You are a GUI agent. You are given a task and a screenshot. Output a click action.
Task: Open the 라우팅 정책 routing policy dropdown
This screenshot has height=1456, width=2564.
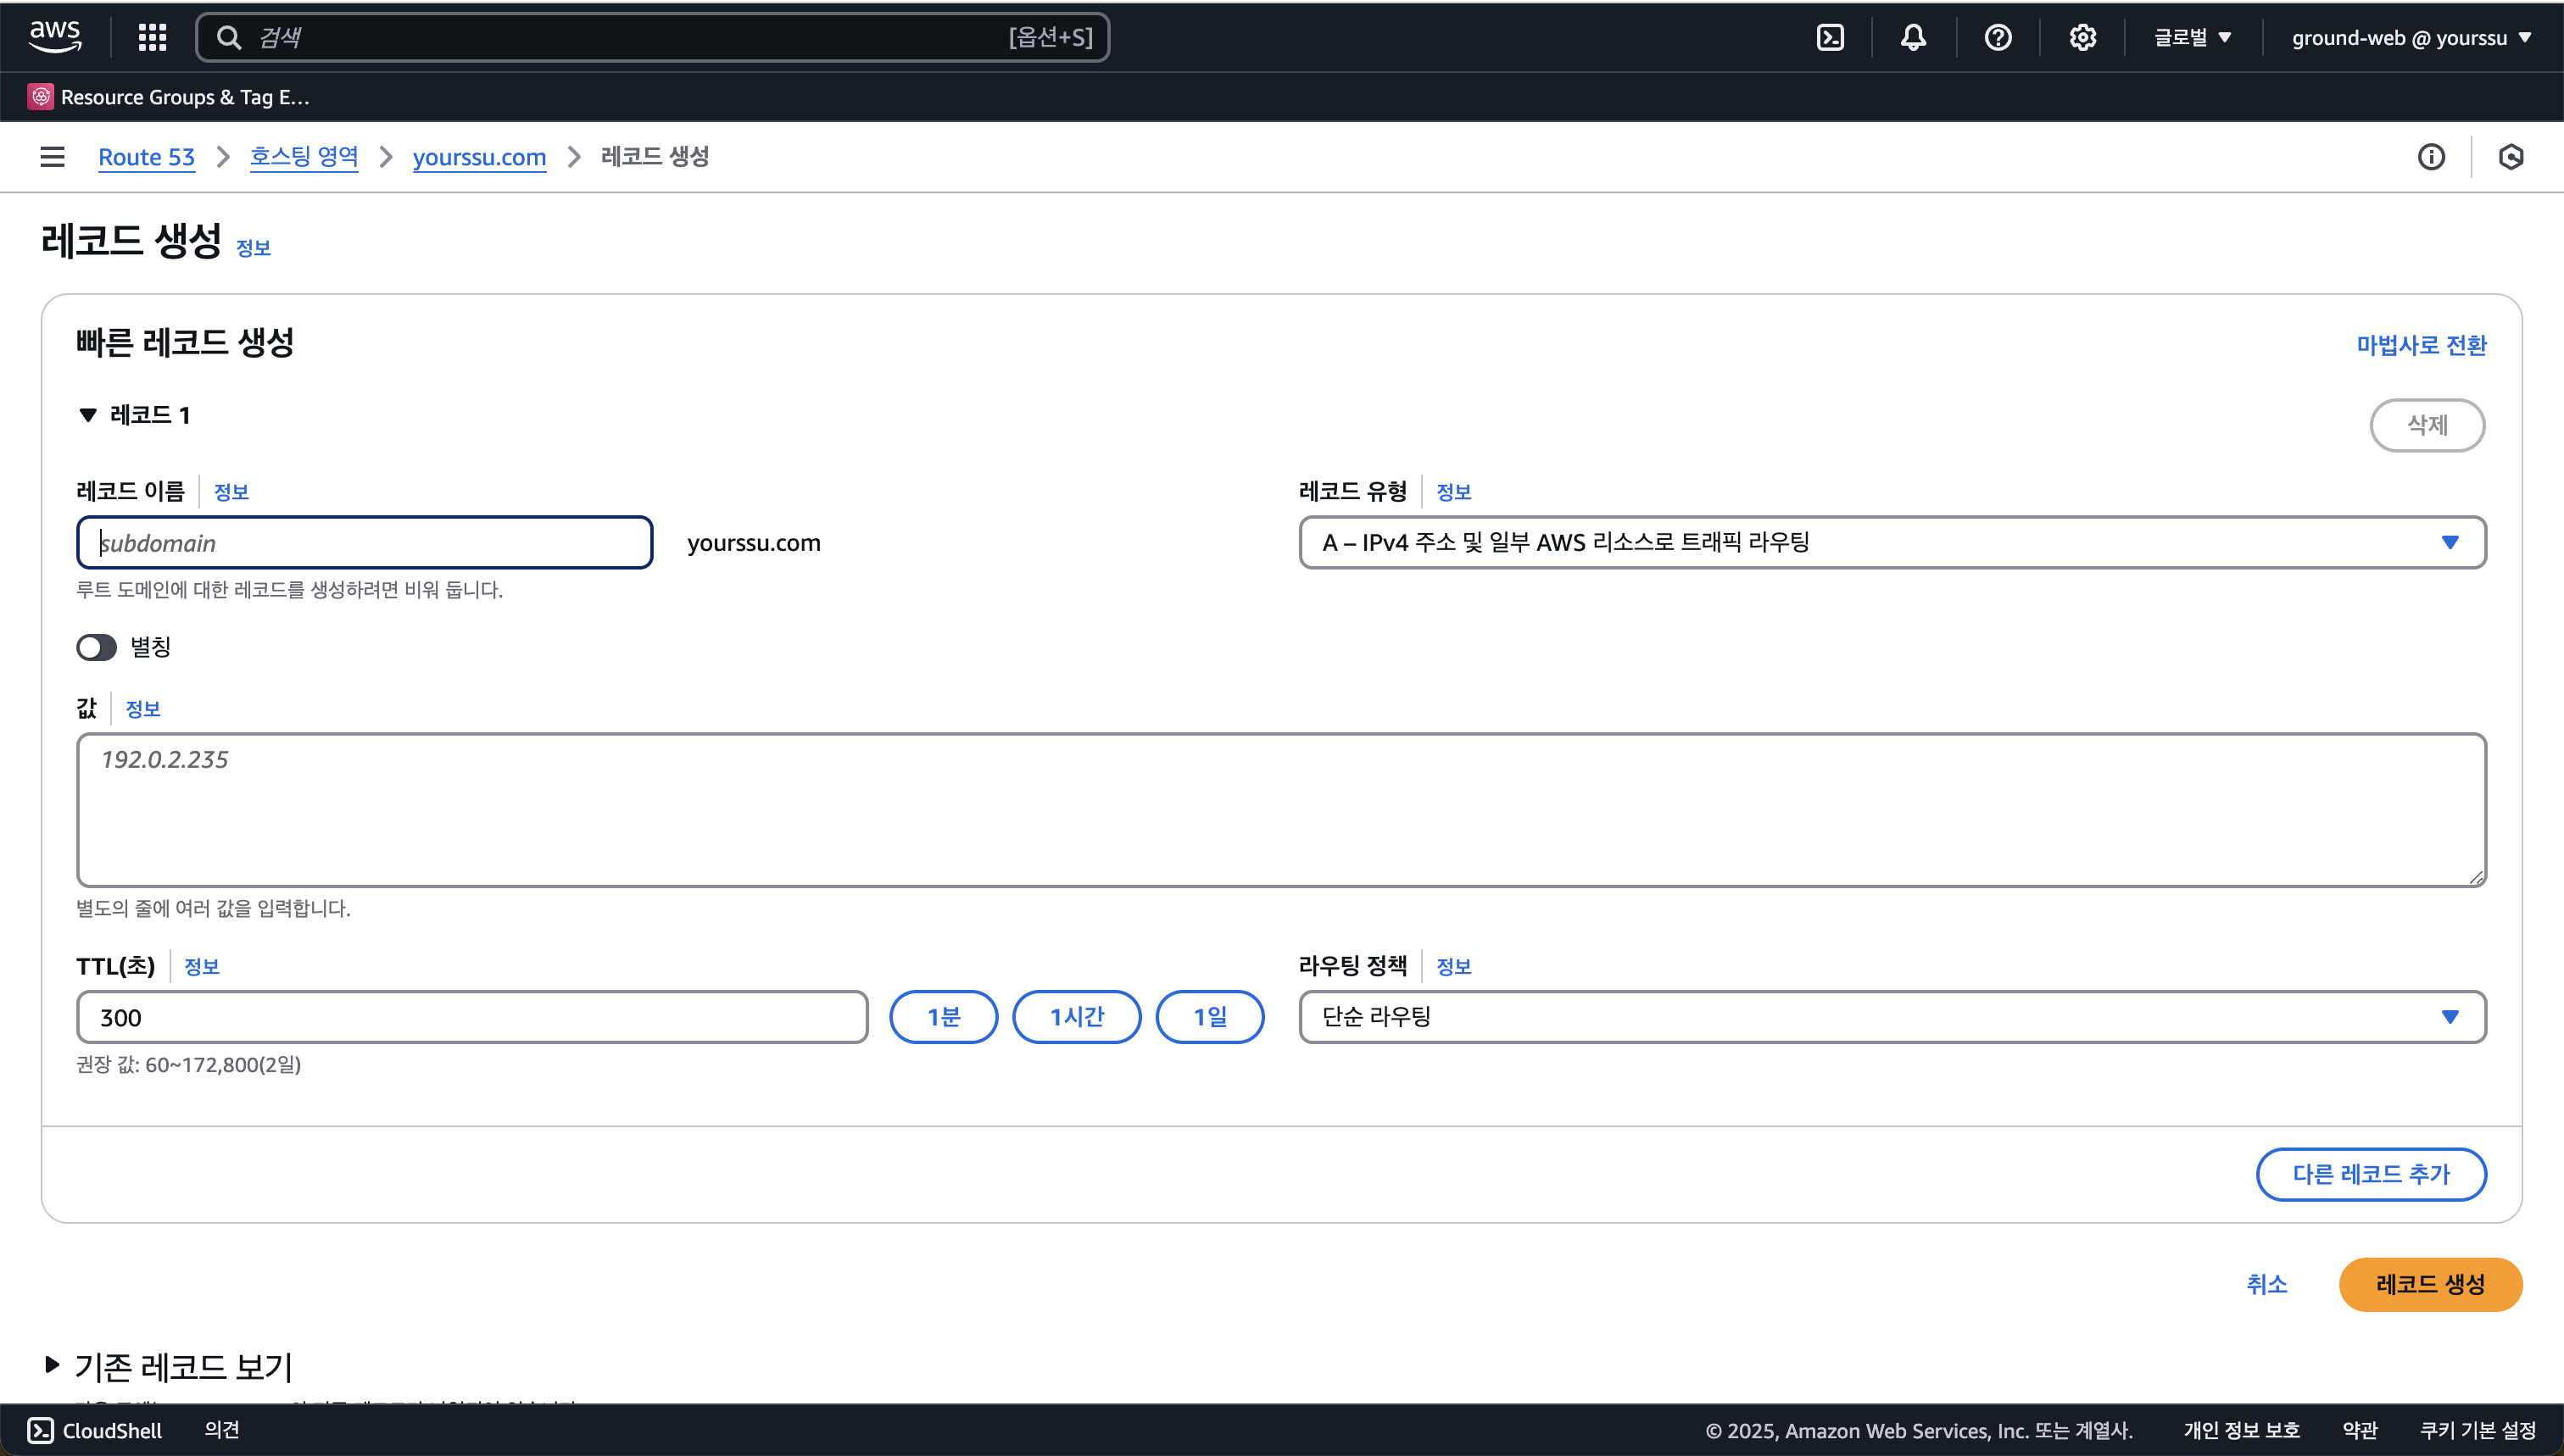coord(1891,1017)
